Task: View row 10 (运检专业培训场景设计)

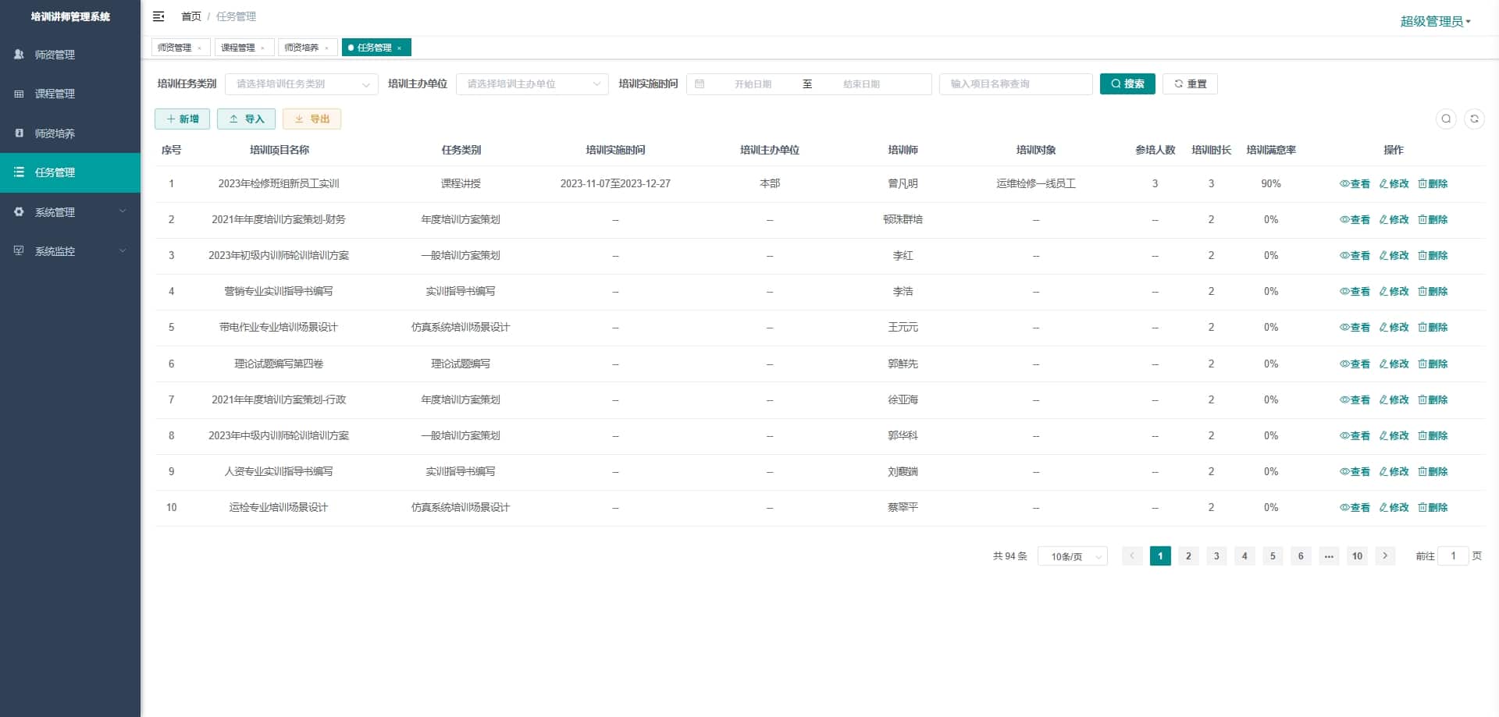Action: (x=1355, y=508)
